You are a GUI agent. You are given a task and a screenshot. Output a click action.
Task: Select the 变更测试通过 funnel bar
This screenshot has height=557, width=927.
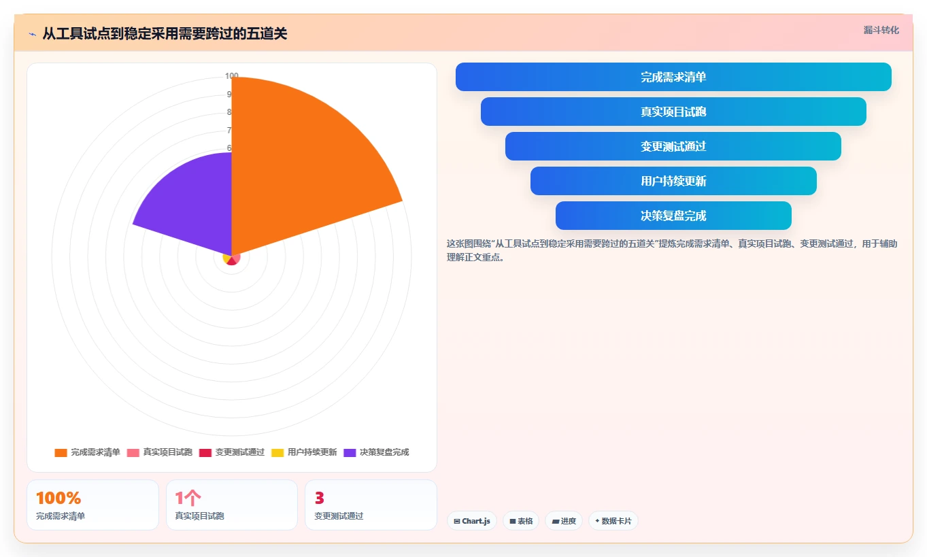click(673, 146)
